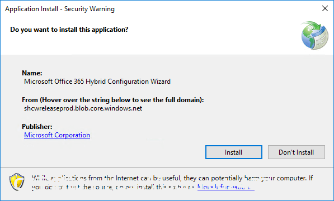This screenshot has width=334, height=201.
Task: Click the yellow security shield icon
Action: click(17, 182)
